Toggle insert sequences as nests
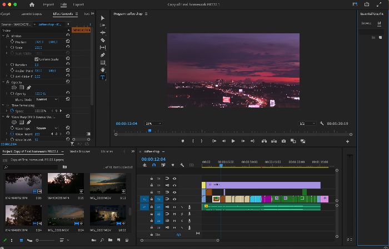The width and height of the screenshot is (389, 249). coord(144,165)
